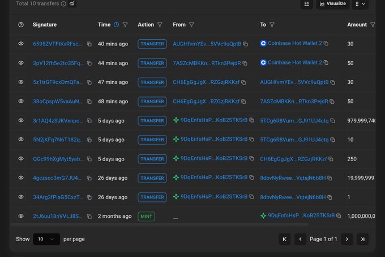The height and width of the screenshot is (257, 385).
Task: Expand the more options dropdown beside Visualize
Action: [x=360, y=4]
